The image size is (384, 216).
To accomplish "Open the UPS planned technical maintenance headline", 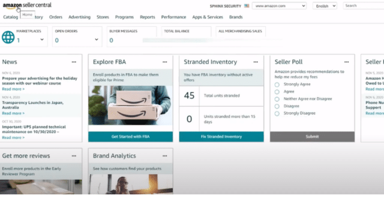I will coord(34,130).
